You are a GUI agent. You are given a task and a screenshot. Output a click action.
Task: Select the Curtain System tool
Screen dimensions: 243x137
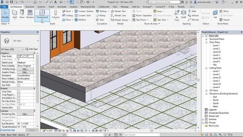click(84, 11)
